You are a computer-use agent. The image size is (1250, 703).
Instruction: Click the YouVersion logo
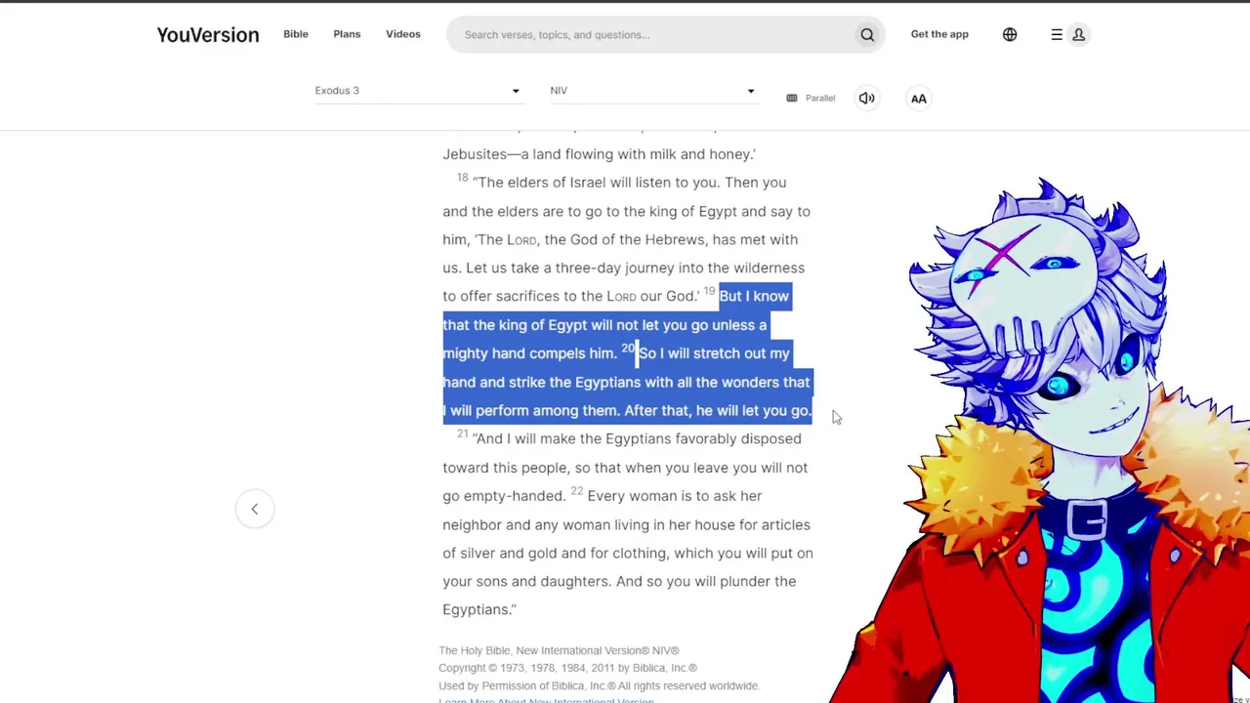pos(208,35)
